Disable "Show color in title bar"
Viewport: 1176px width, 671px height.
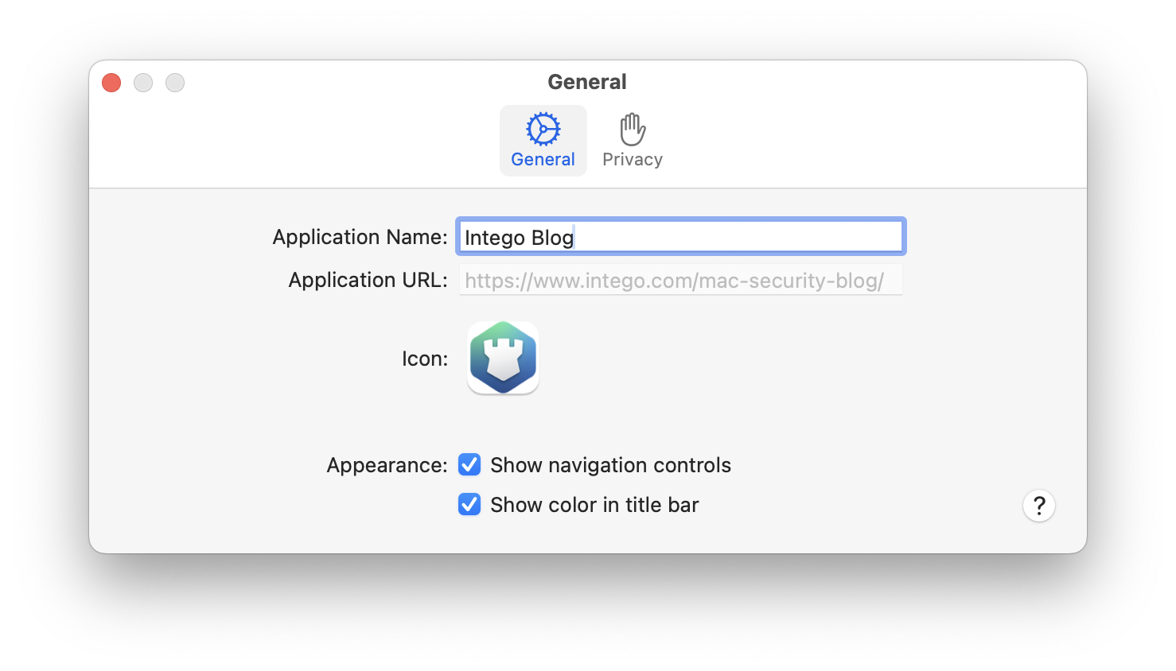[469, 504]
